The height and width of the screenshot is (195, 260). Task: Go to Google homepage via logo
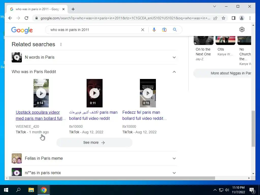22,30
